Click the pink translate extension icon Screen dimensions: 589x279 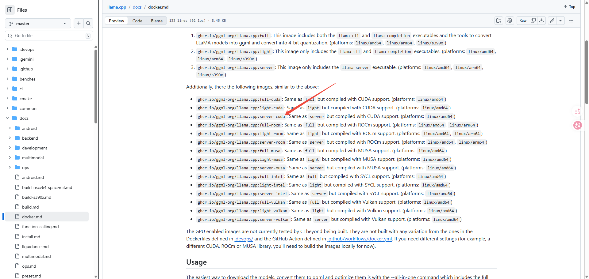[578, 125]
